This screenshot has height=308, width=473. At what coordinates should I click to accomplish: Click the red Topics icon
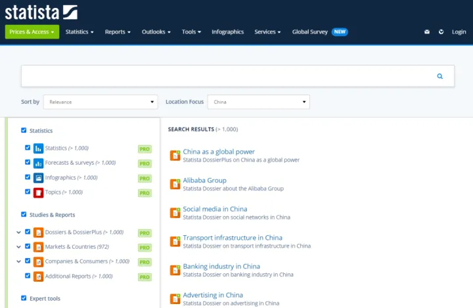tap(38, 193)
